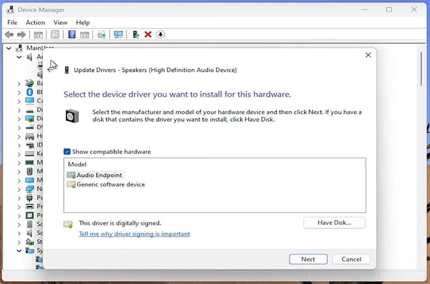430x284 pixels.
Task: Collapse the MainUser root tree node
Action: [9, 48]
